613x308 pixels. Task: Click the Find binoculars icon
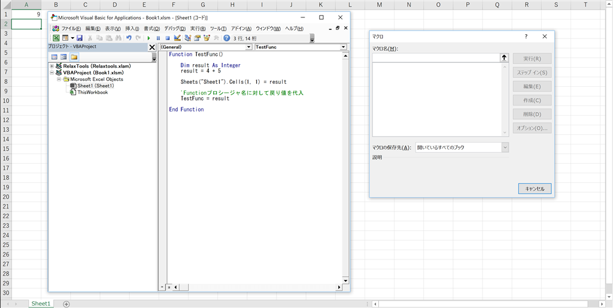point(118,38)
